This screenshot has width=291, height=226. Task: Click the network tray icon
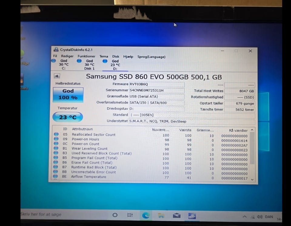[253, 217]
